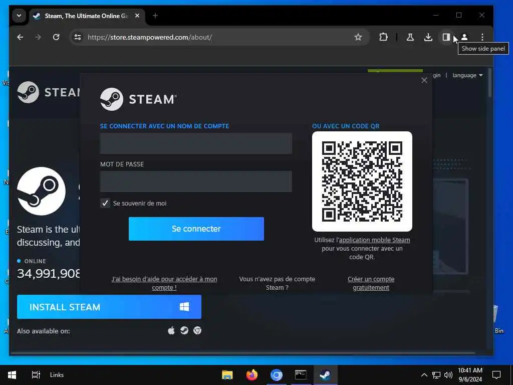Select the Steam, The Ultimate Online tab

(87, 16)
